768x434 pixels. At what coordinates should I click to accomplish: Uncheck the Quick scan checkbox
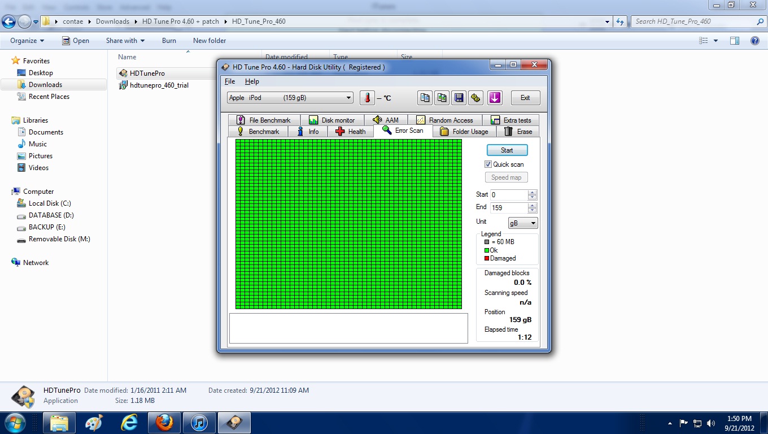488,164
